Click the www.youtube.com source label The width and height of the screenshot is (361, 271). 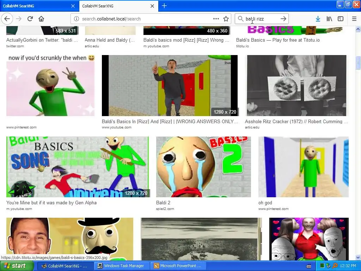coord(117,127)
